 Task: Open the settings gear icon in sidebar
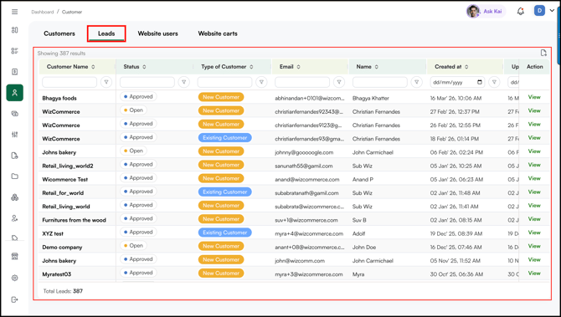click(15, 278)
